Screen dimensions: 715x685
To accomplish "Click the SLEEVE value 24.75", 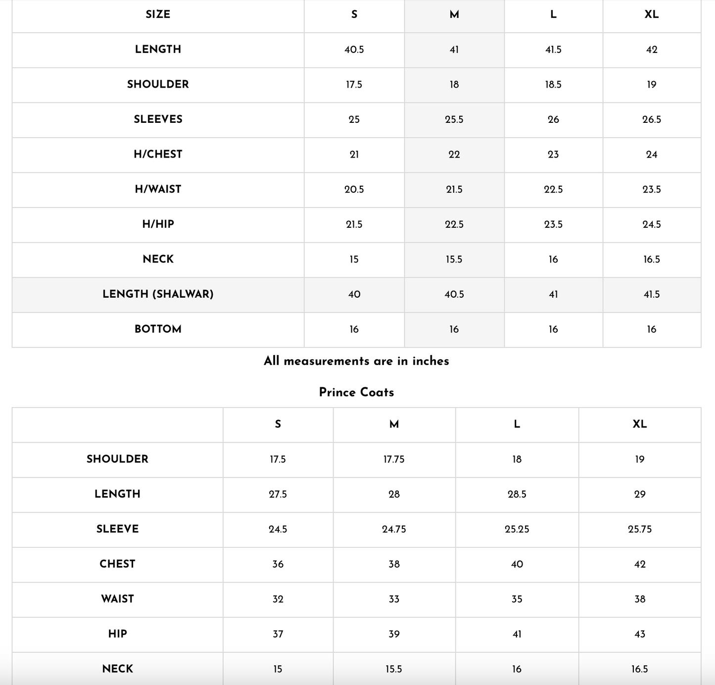I will (x=394, y=529).
